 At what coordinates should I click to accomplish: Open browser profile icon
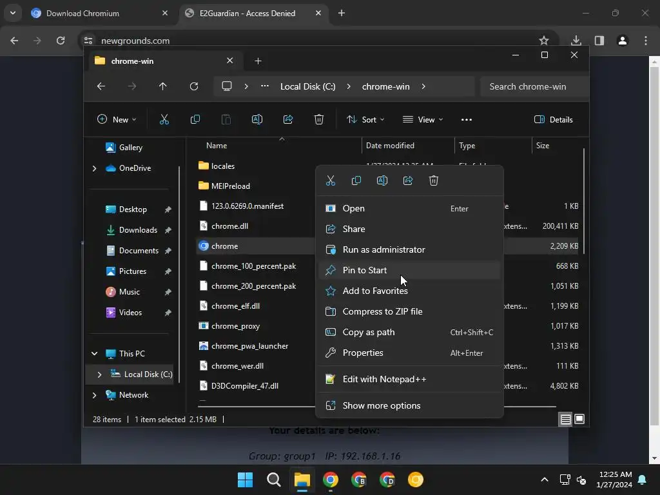point(623,41)
